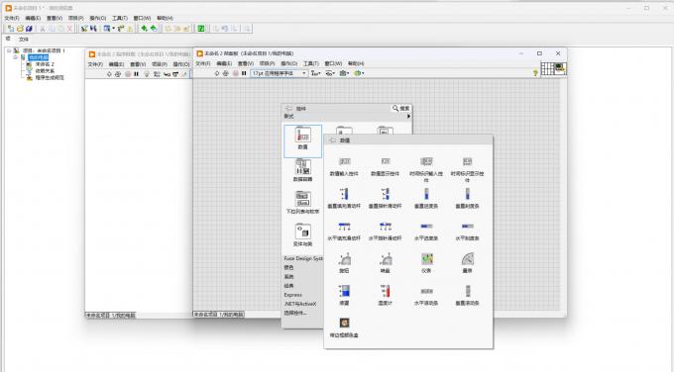This screenshot has height=372, width=674.
Task: Click Open Project icon in project explorer toolbar
Action: [20, 29]
